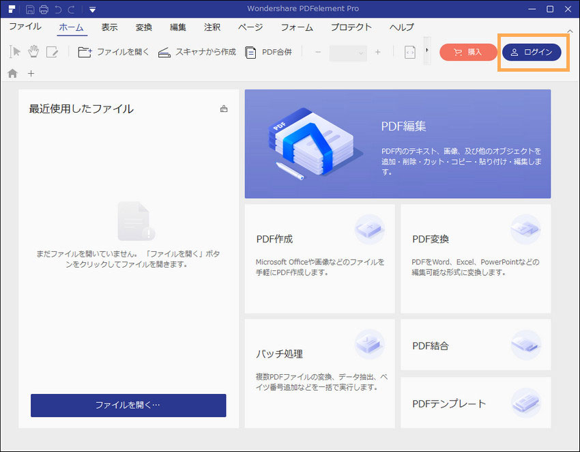Open the PDF作成 card

319,259
